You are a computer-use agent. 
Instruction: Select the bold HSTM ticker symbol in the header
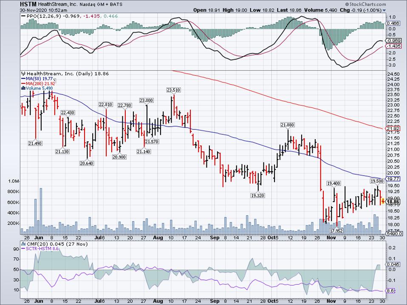tap(28, 4)
